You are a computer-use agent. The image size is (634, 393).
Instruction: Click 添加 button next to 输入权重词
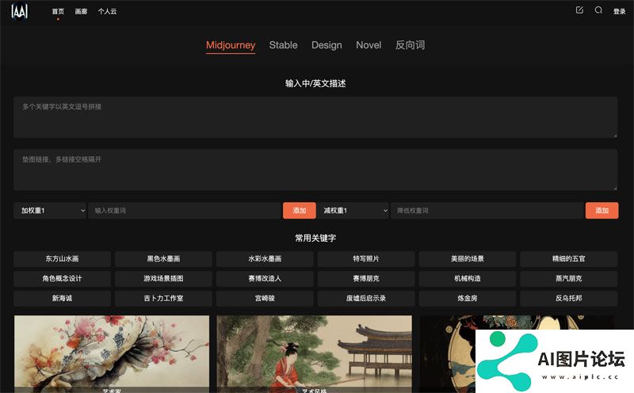[x=300, y=211]
